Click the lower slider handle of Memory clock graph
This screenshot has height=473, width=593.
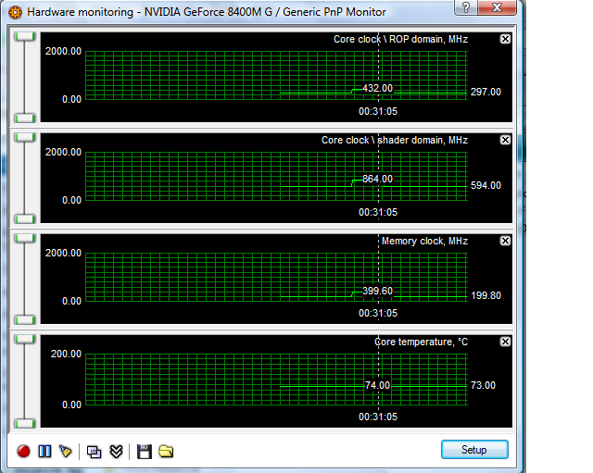click(25, 320)
